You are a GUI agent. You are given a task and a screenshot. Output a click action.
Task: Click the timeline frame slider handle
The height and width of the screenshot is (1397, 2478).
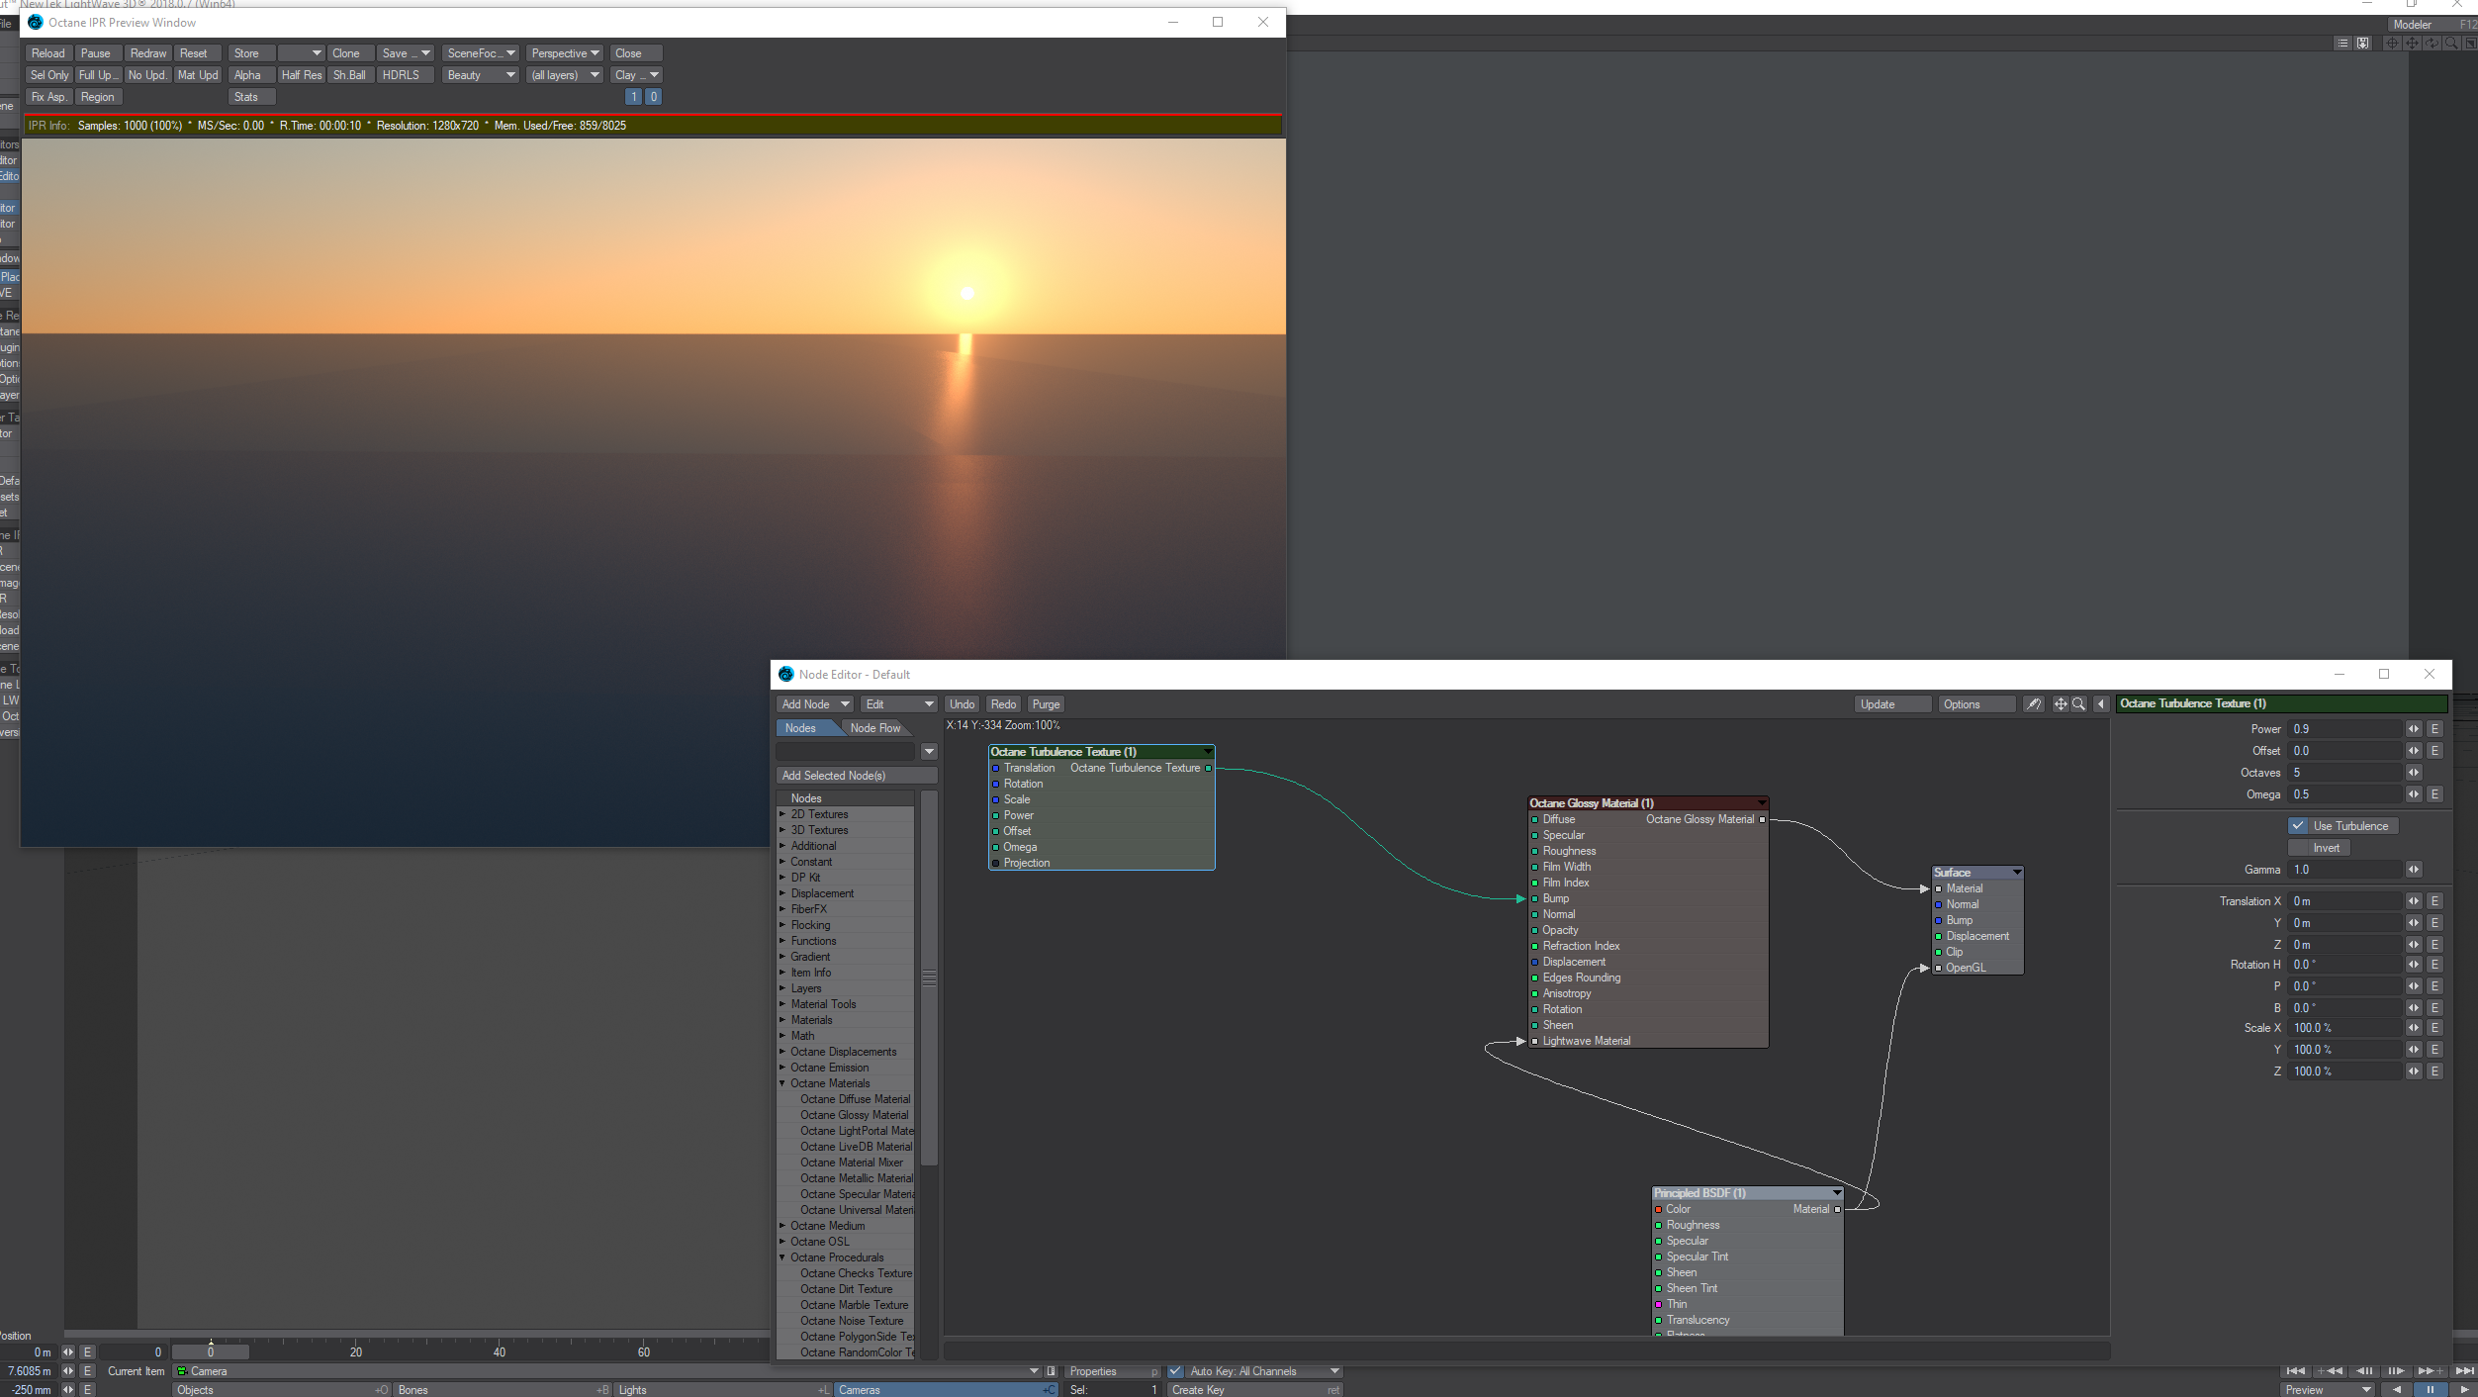tap(211, 1352)
